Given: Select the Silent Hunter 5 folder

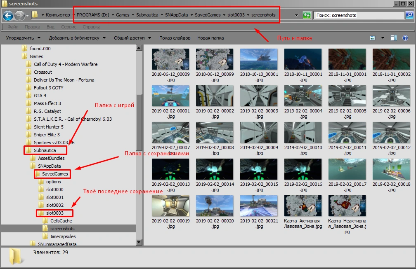Looking at the screenshot, I should (x=49, y=127).
